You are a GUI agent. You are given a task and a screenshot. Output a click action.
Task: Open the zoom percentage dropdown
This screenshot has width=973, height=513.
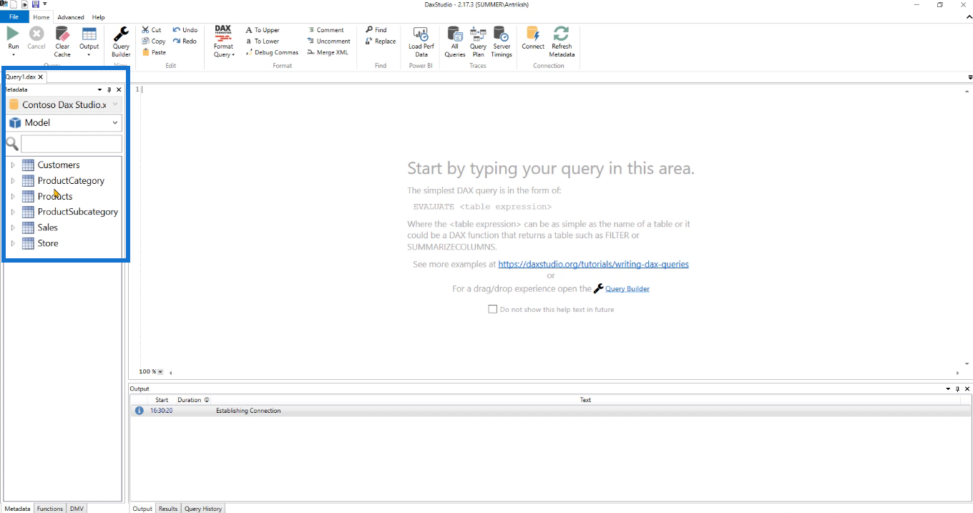[160, 372]
